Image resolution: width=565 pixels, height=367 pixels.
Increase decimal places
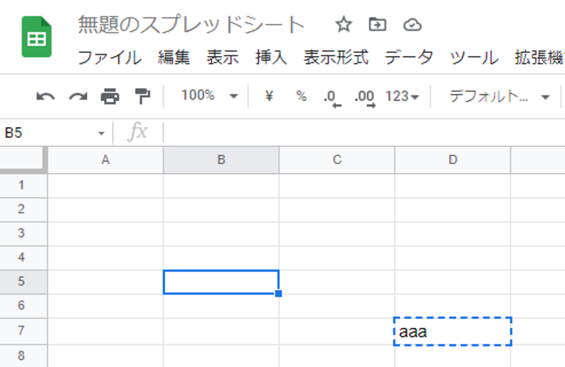coord(364,97)
